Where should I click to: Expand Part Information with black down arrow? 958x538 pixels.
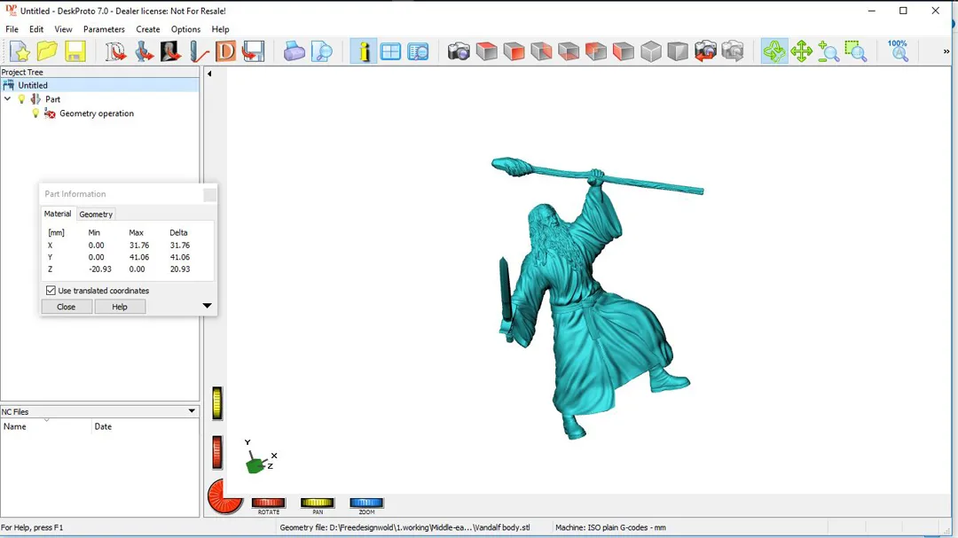coord(207,305)
